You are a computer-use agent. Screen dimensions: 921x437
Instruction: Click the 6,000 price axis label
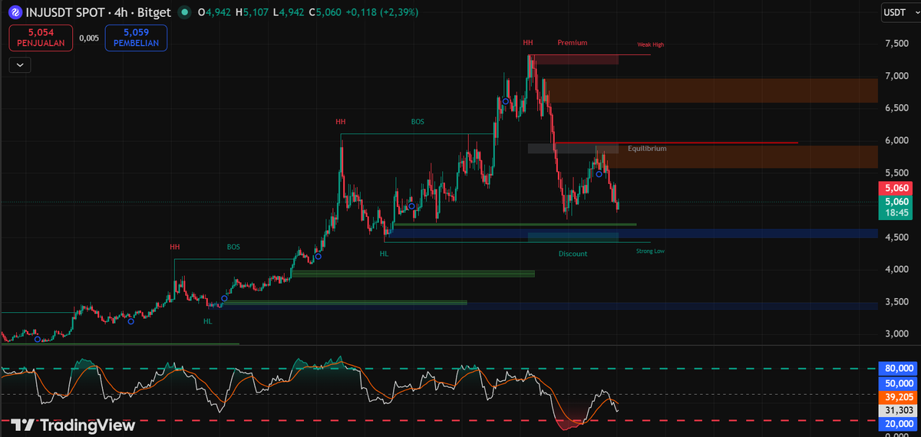point(896,140)
